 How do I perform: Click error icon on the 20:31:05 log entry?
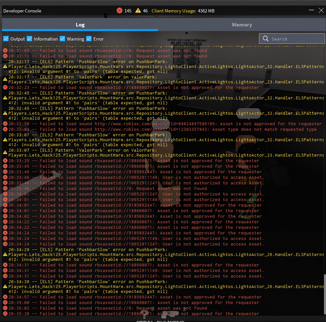click(5, 50)
